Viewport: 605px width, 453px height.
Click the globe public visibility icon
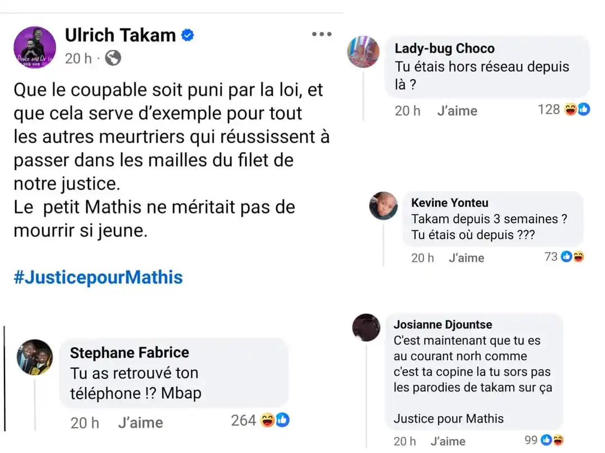pos(113,58)
